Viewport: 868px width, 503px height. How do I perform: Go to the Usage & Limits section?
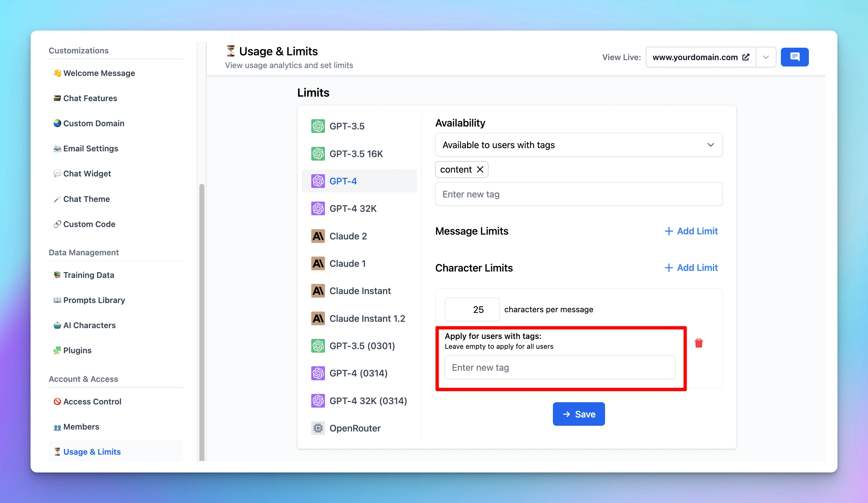(x=92, y=452)
